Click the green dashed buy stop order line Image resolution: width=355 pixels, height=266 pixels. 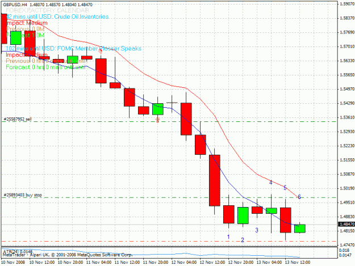169,197
